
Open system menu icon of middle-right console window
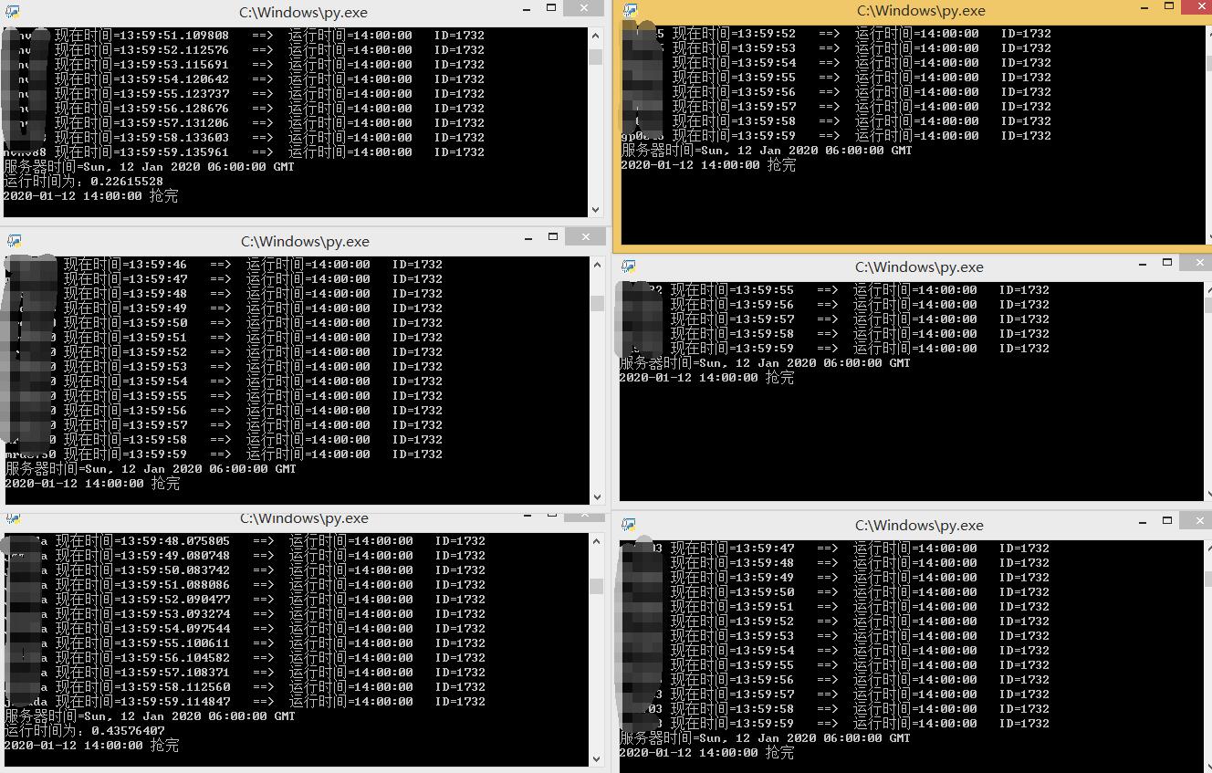pos(628,266)
